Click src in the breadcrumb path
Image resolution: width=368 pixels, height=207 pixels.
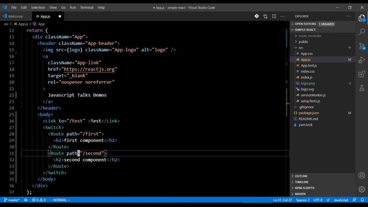click(6, 24)
